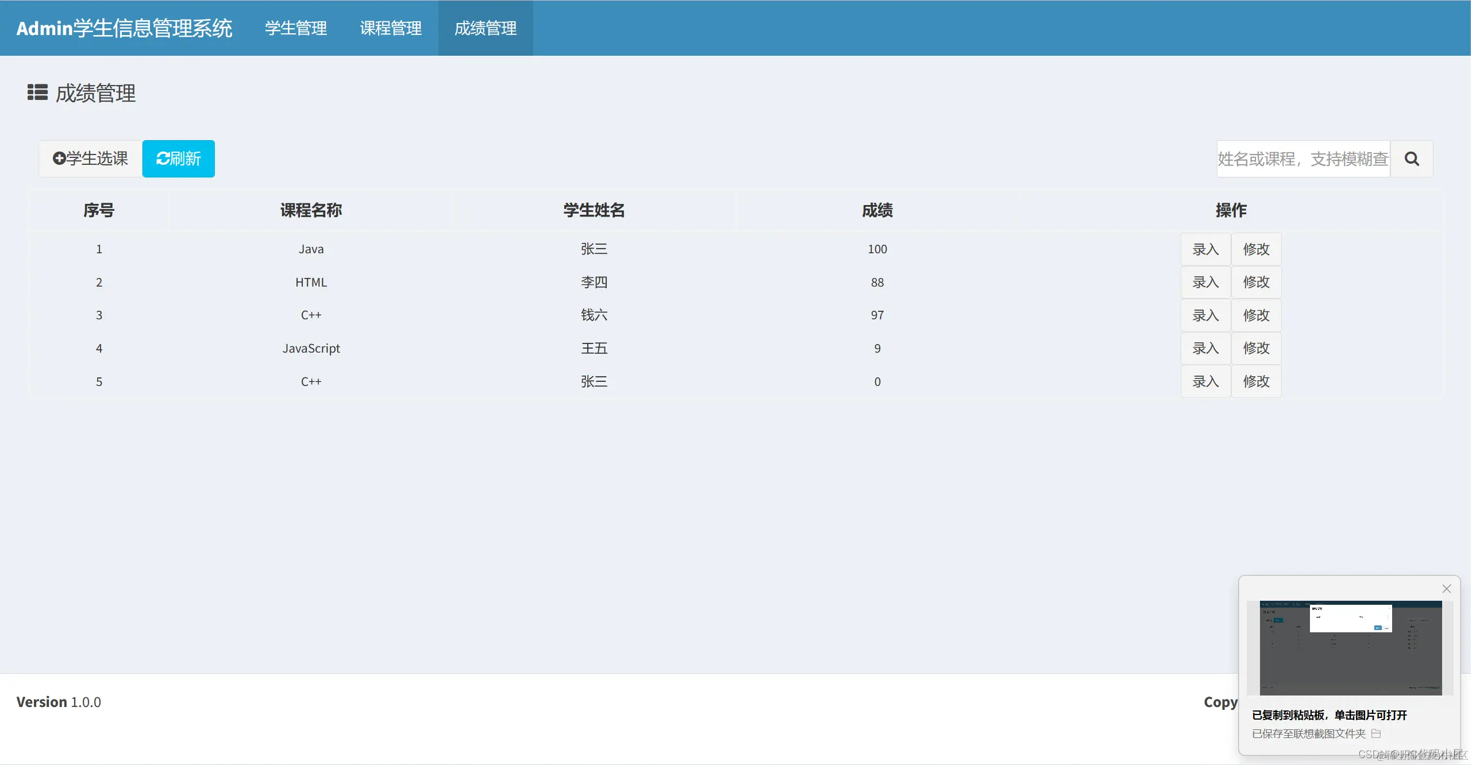
Task: Click the 学生选课 button
Action: pyautogui.click(x=90, y=159)
